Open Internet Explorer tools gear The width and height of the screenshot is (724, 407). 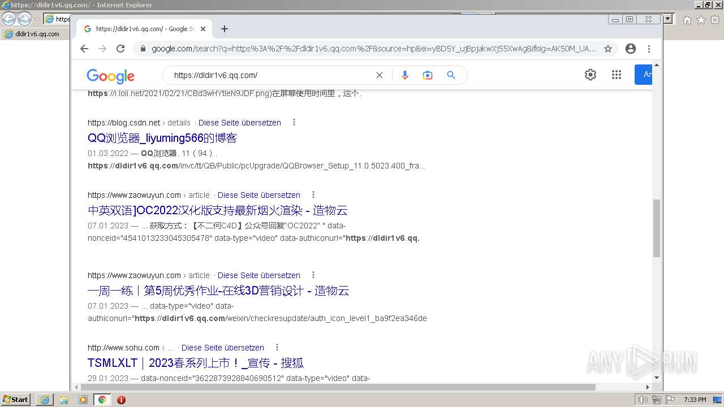[x=715, y=20]
